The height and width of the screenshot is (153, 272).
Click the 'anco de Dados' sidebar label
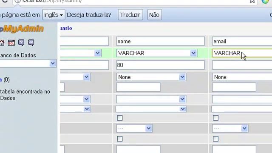click(18, 55)
